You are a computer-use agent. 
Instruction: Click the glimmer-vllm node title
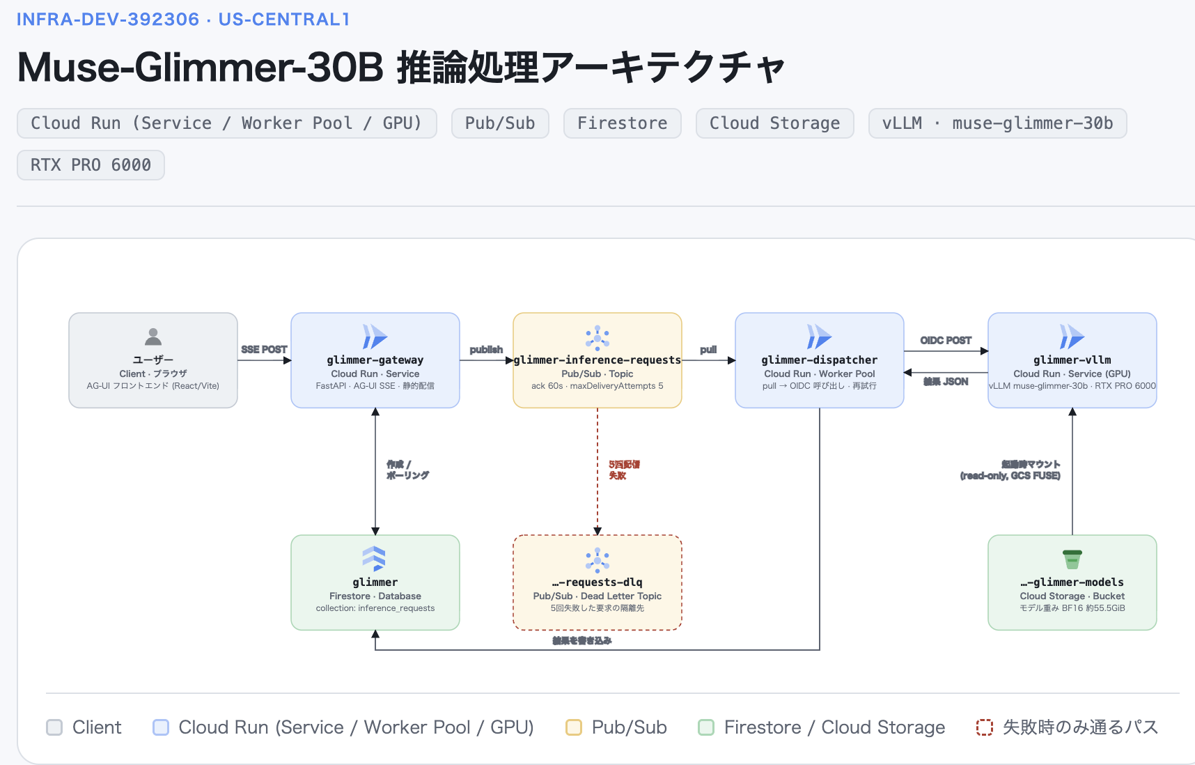click(x=1072, y=360)
